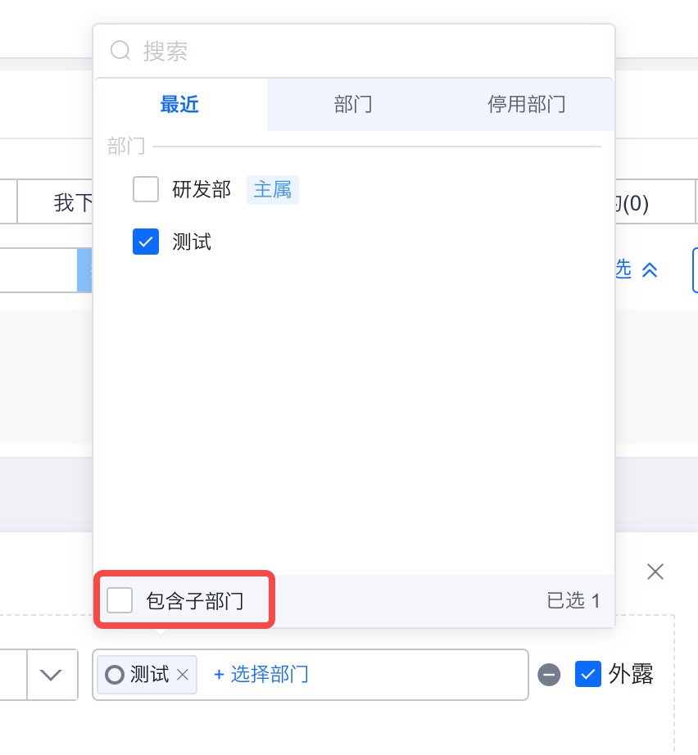Expand the collapsed 先 control
Screen dimensions: 698x755
[621, 269]
